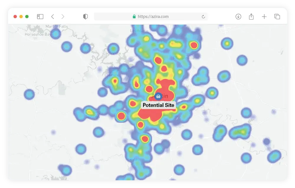Navigate back with the left chevron
This screenshot has height=188, width=295.
point(53,16)
